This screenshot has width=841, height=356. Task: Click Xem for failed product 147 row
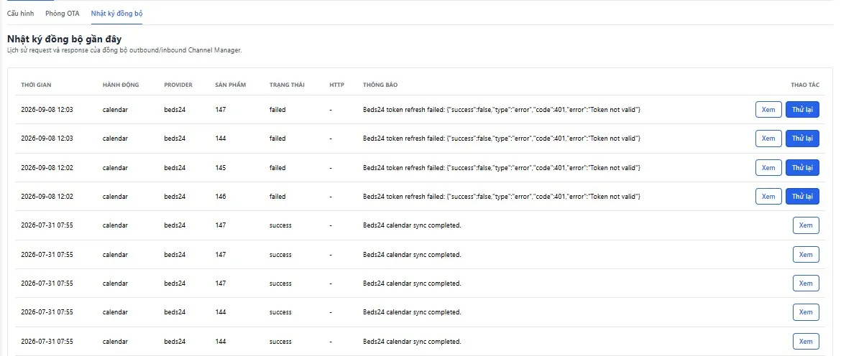coord(768,109)
